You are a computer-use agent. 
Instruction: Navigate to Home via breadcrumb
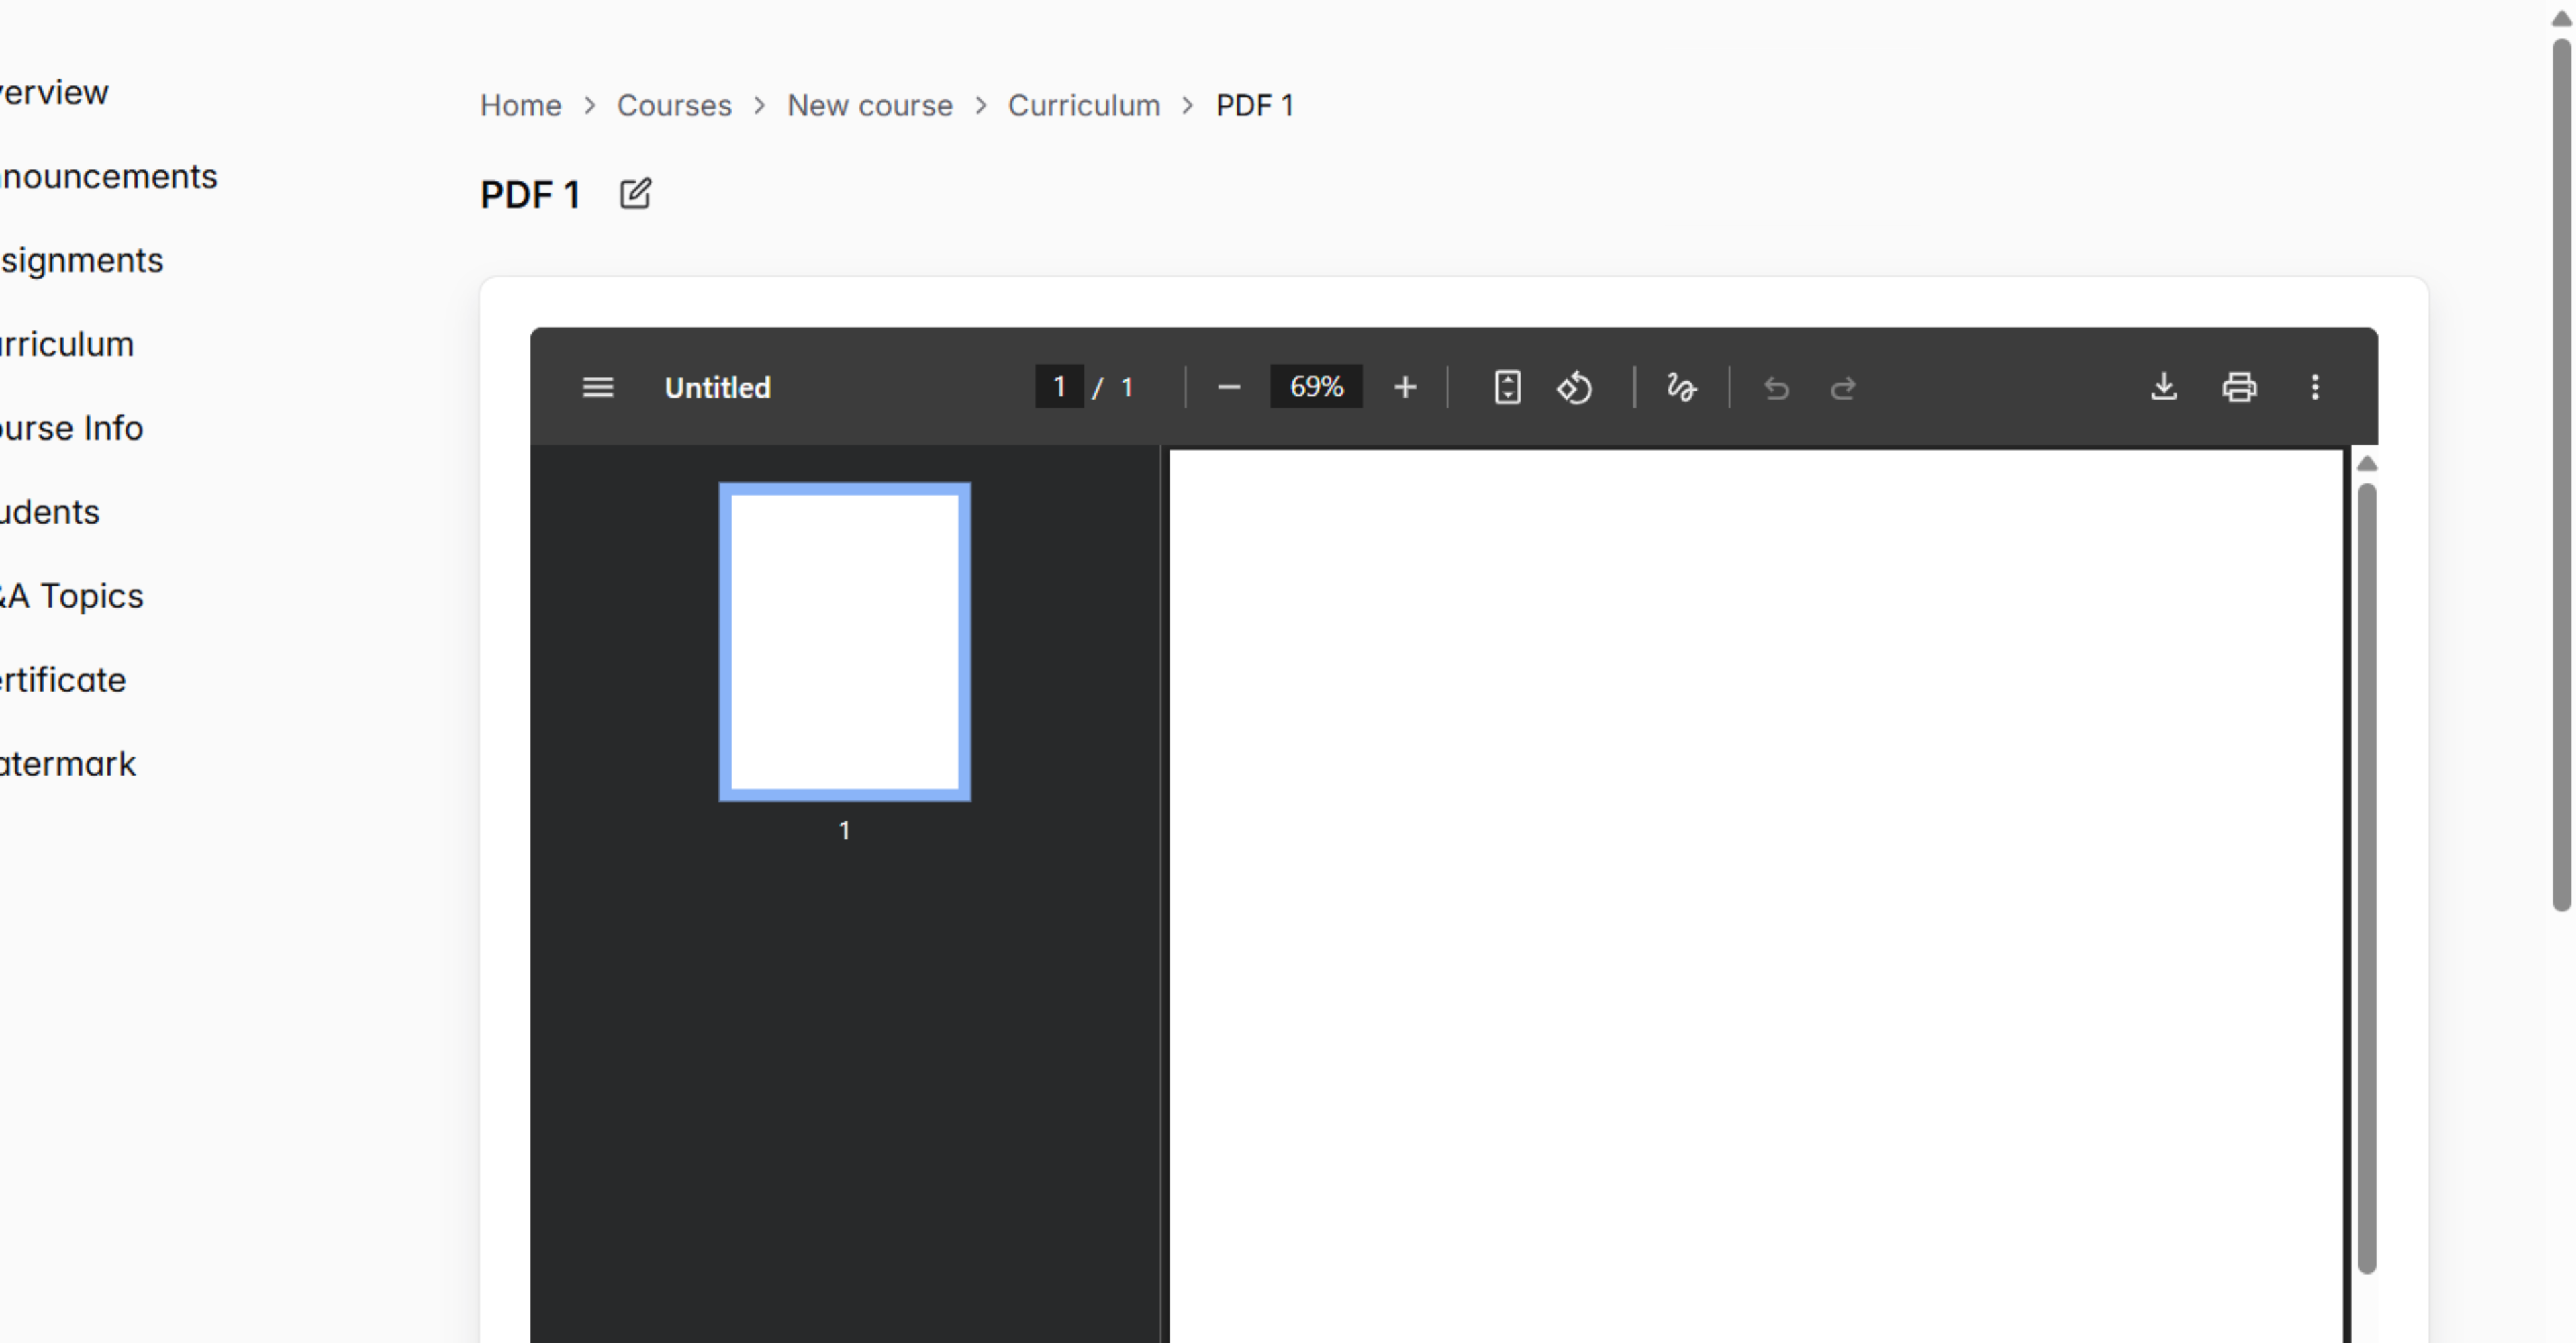coord(520,105)
